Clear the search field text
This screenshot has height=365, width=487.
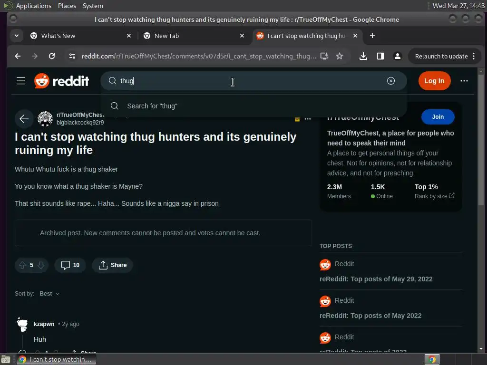point(391,81)
